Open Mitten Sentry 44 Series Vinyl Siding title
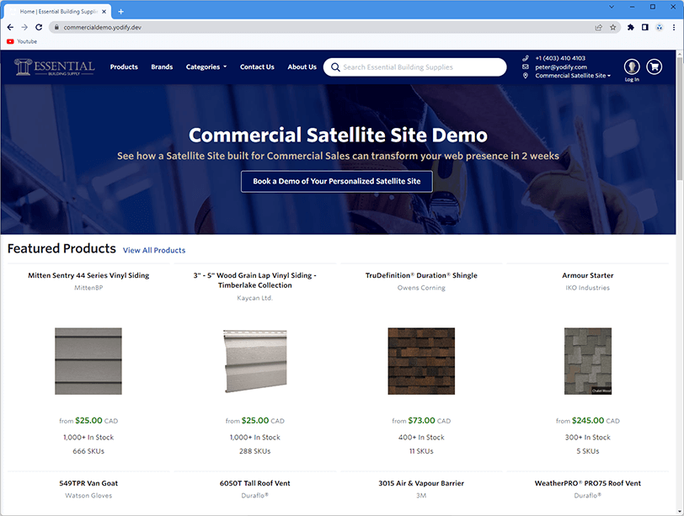Screen dimensions: 684x516 pos(88,275)
